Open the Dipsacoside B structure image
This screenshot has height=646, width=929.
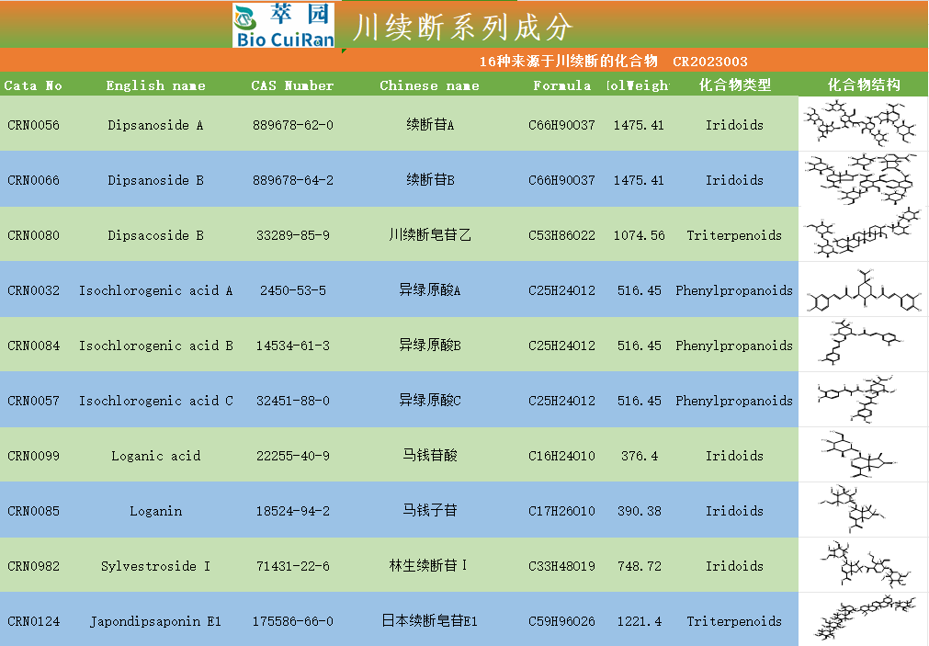pos(863,232)
